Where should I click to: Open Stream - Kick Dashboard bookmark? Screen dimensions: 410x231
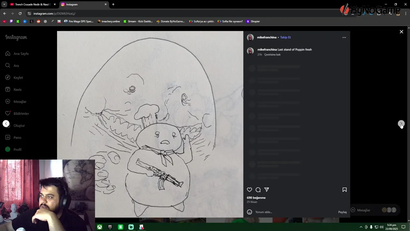[x=138, y=21]
